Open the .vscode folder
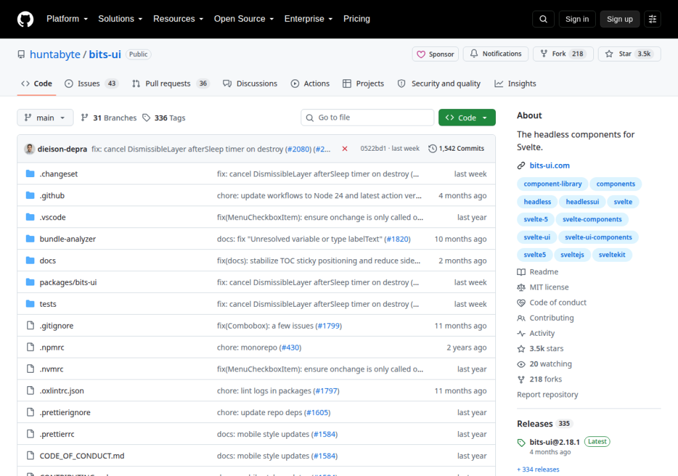678x476 pixels. click(x=52, y=217)
